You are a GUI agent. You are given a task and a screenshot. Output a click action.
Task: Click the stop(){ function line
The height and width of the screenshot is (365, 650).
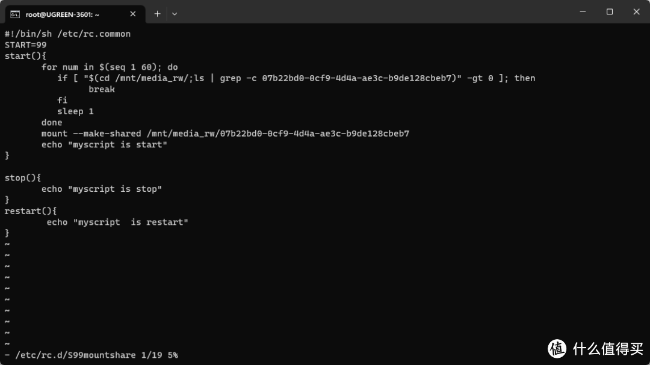click(23, 178)
